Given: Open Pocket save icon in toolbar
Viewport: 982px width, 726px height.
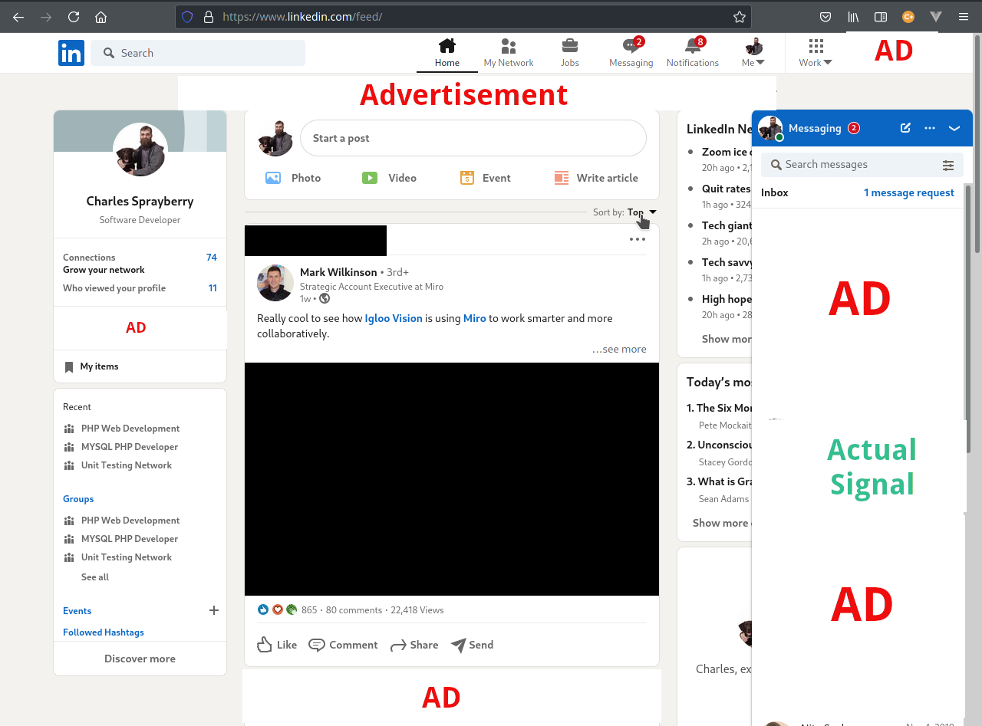Looking at the screenshot, I should pyautogui.click(x=825, y=16).
